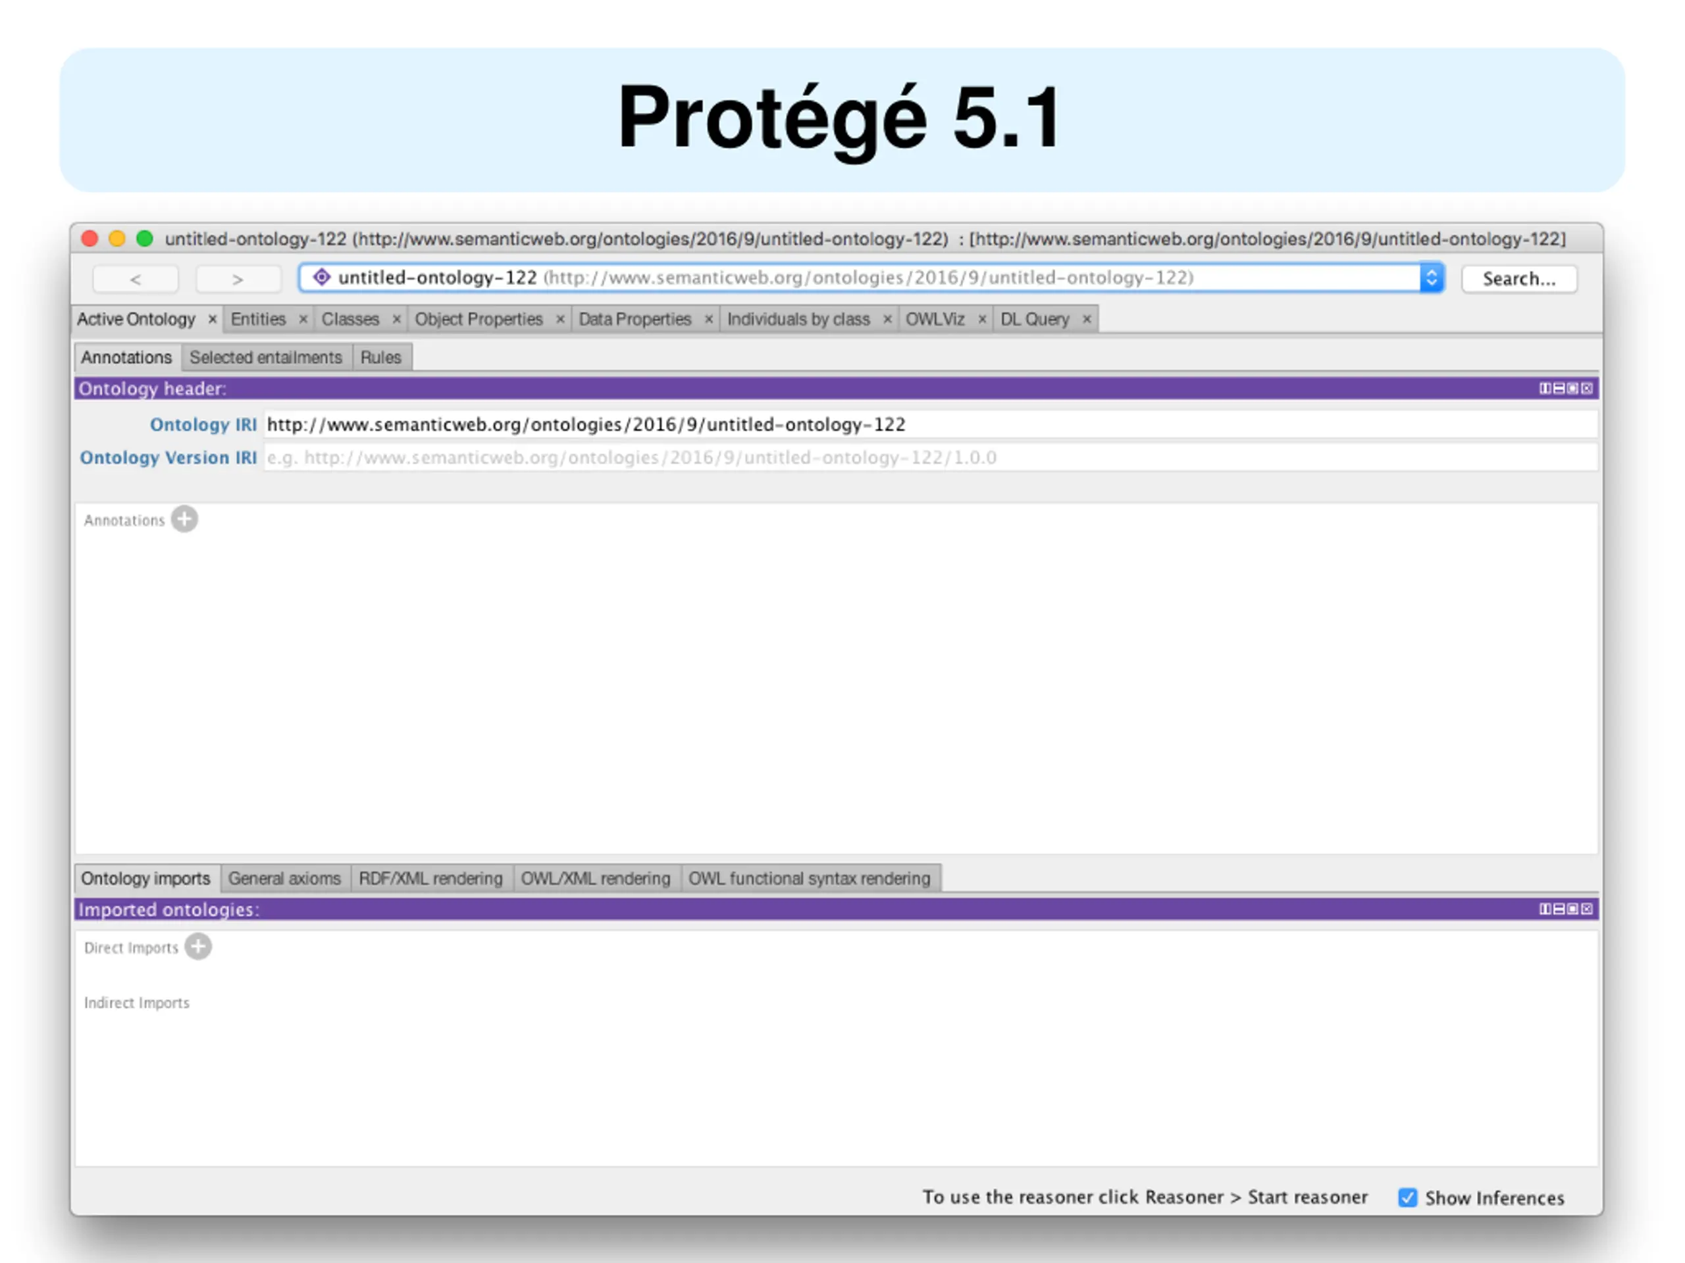The width and height of the screenshot is (1685, 1263).
Task: Open the RDF/XML rendering tab
Action: click(x=431, y=879)
